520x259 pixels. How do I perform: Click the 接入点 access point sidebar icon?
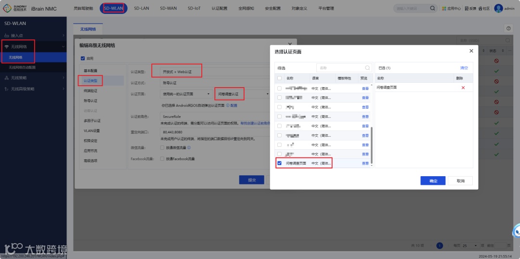7,36
